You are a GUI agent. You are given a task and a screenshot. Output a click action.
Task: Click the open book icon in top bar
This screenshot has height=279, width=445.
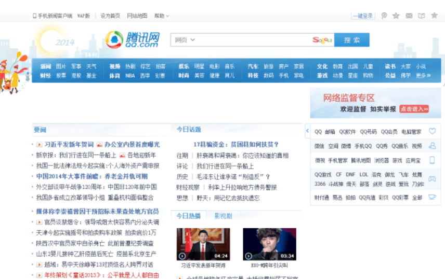422,16
